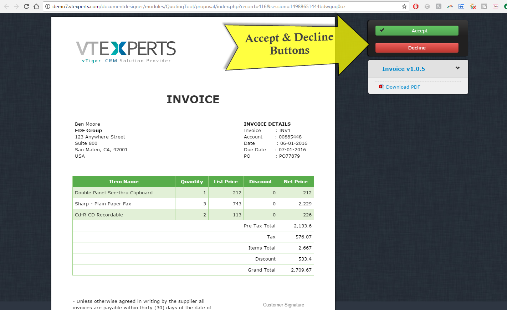Go to the browser home page icon

coord(36,6)
